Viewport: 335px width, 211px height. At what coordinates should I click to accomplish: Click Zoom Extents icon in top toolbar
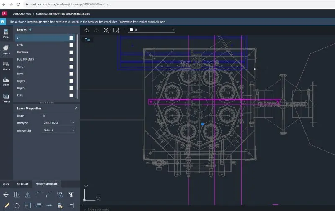click(x=106, y=30)
